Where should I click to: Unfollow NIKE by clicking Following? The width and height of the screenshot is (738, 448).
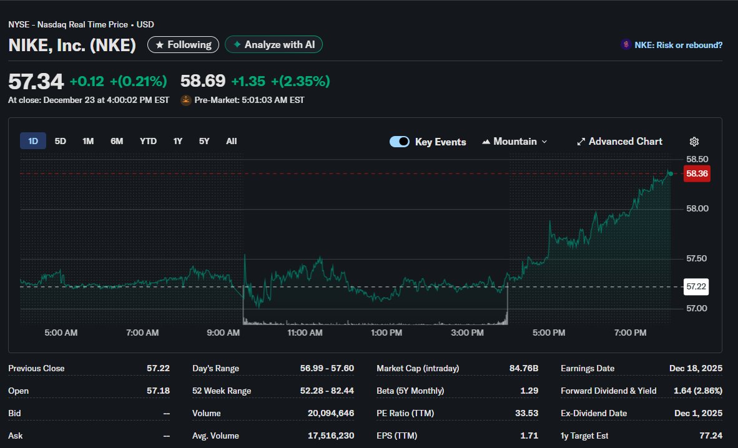(x=183, y=44)
